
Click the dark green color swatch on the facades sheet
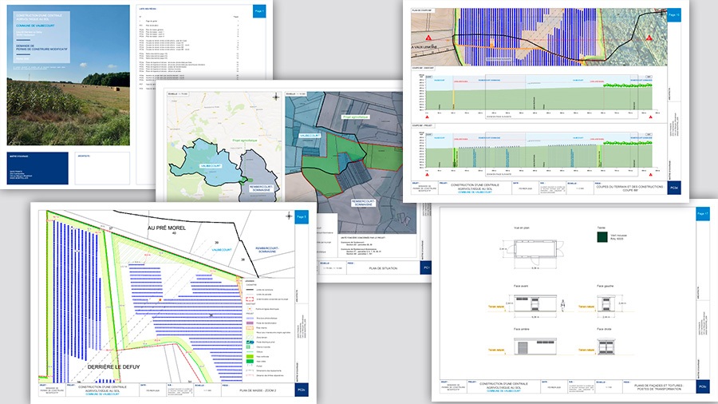600,237
